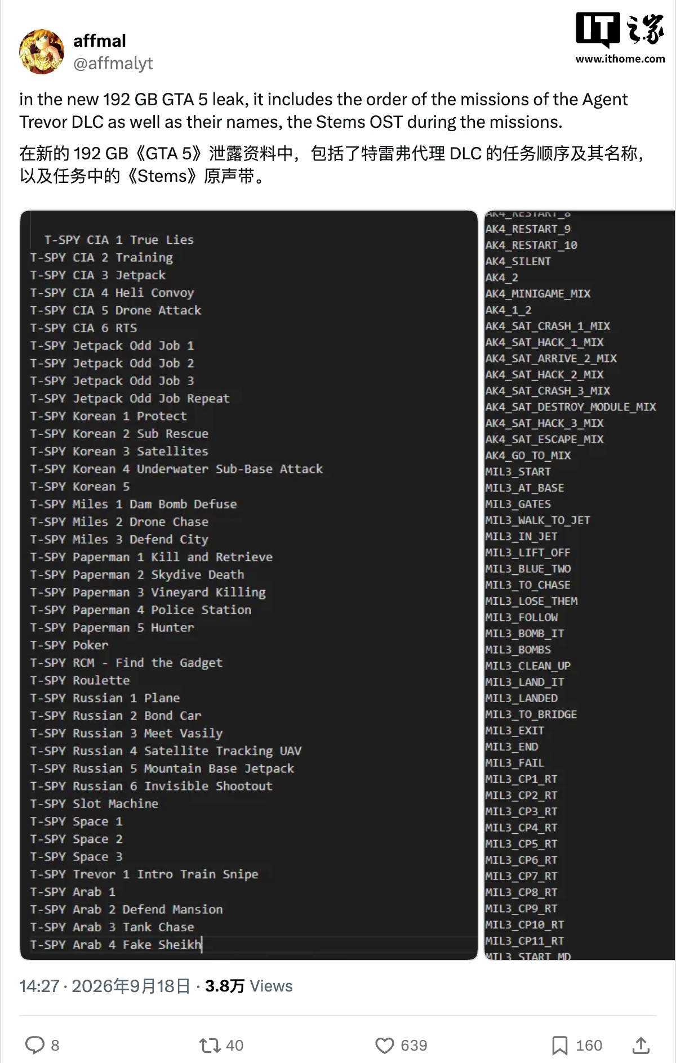Click affmal's profile avatar
676x1063 pixels.
tap(42, 52)
